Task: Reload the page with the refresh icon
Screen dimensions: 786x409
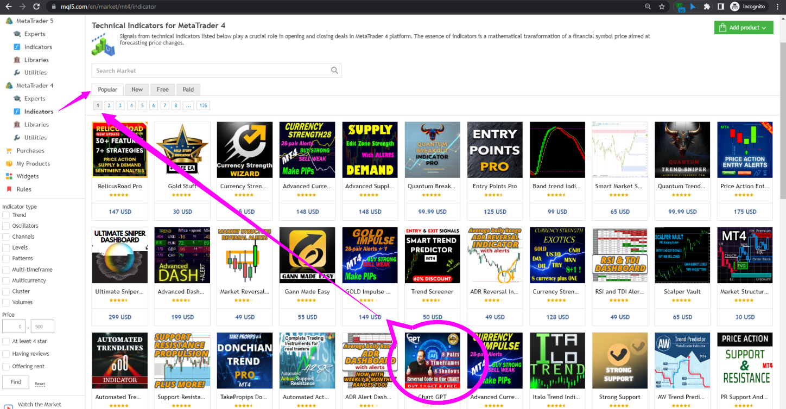Action: (36, 7)
